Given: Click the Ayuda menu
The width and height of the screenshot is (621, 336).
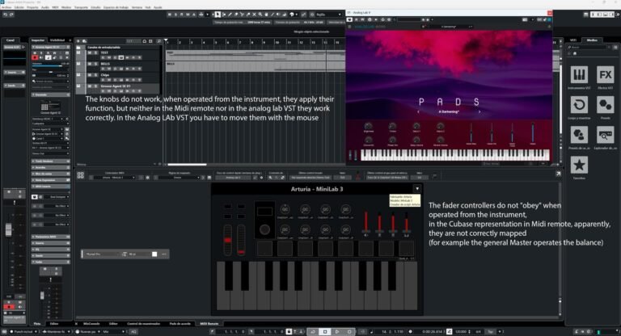Looking at the screenshot, I should click(x=158, y=7).
